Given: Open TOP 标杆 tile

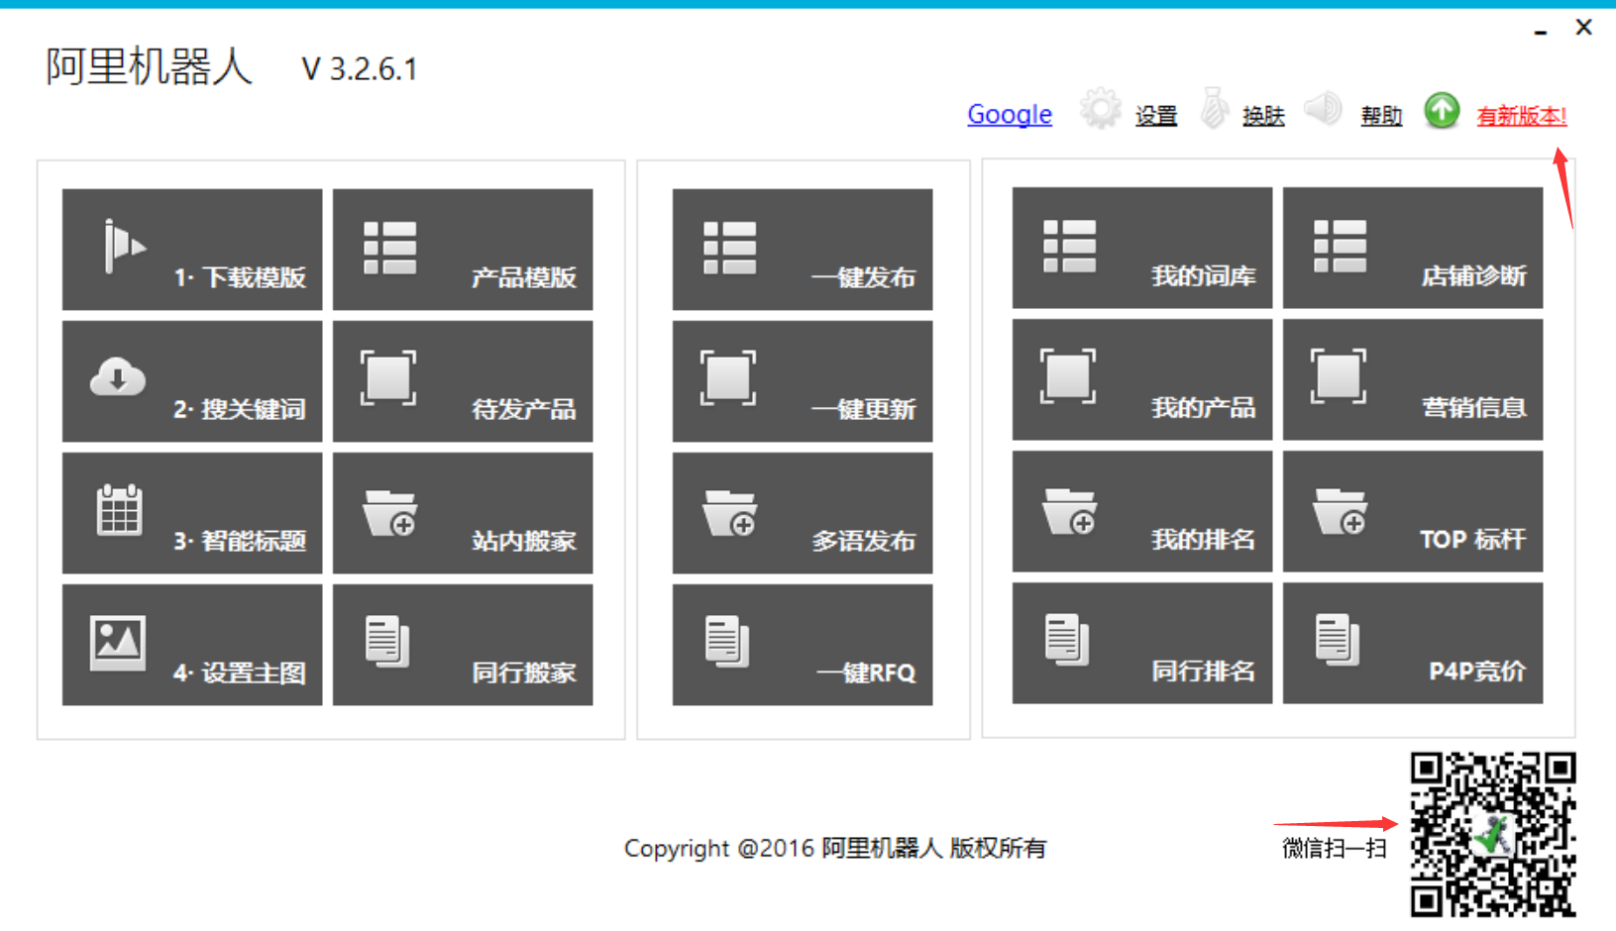Looking at the screenshot, I should 1413,511.
